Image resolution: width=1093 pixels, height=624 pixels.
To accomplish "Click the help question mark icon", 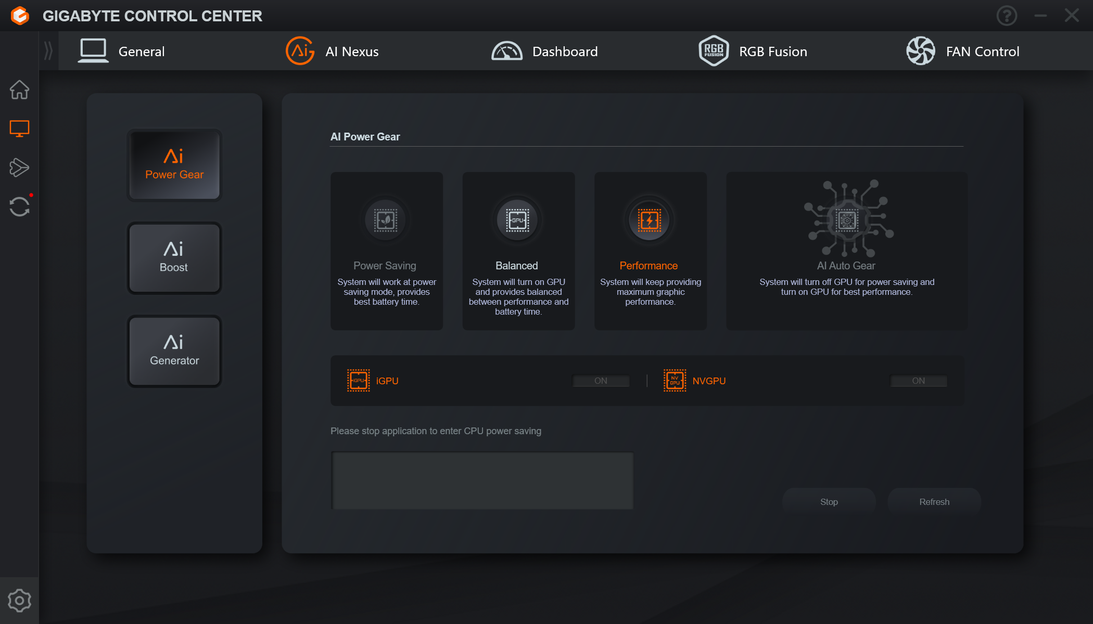I will click(x=1007, y=16).
